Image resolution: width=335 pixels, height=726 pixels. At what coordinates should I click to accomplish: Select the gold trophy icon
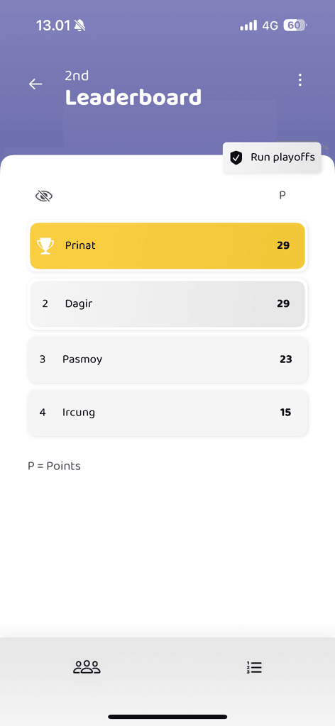tap(45, 246)
